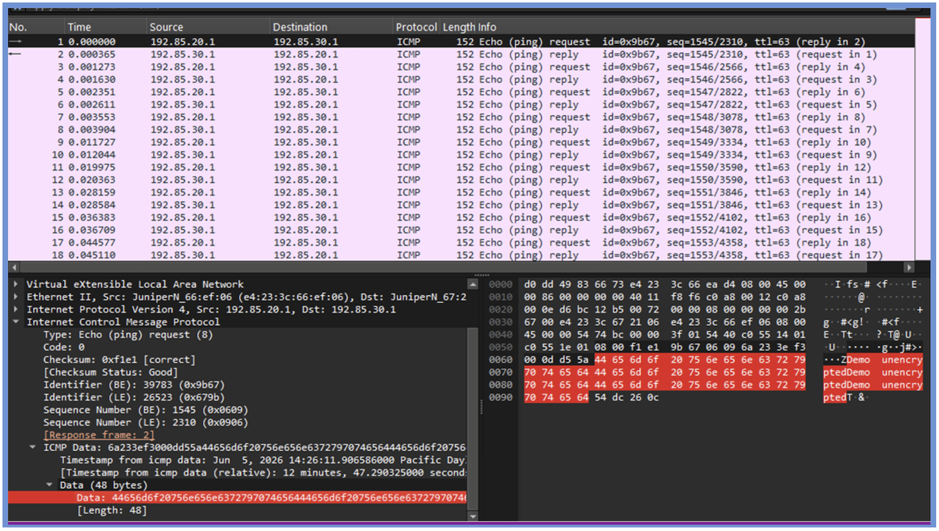The width and height of the screenshot is (939, 531).
Task: Select packet 18 at time 0.045110
Action: coord(461,255)
